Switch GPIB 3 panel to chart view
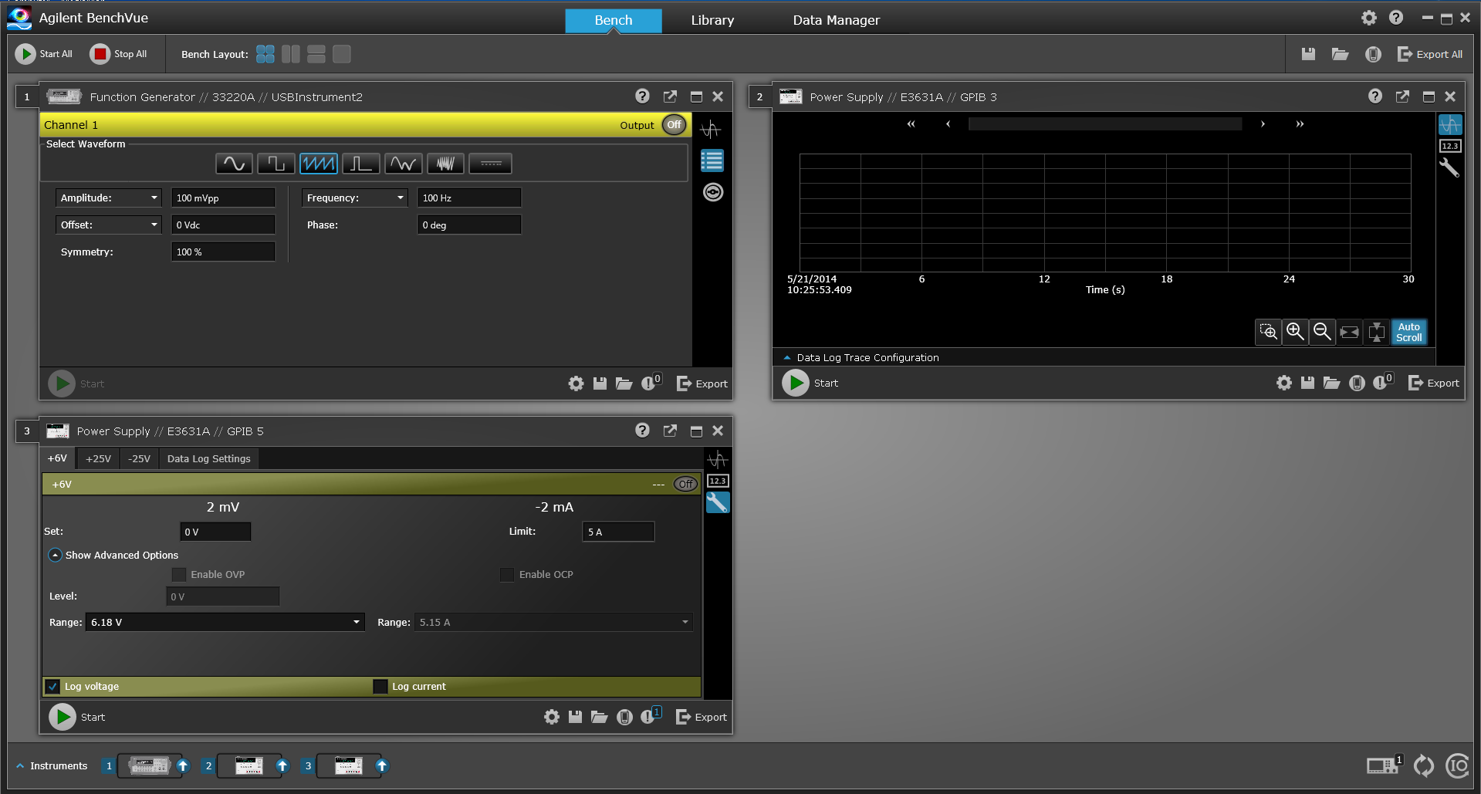Image resolution: width=1481 pixels, height=794 pixels. 1450,124
